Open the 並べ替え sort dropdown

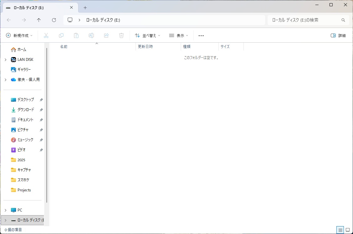[147, 36]
